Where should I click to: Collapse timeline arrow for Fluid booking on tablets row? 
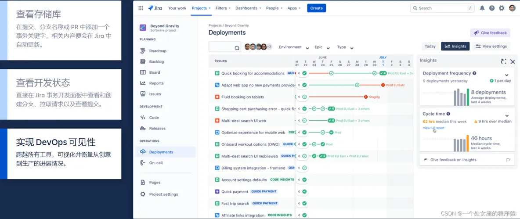point(299,97)
